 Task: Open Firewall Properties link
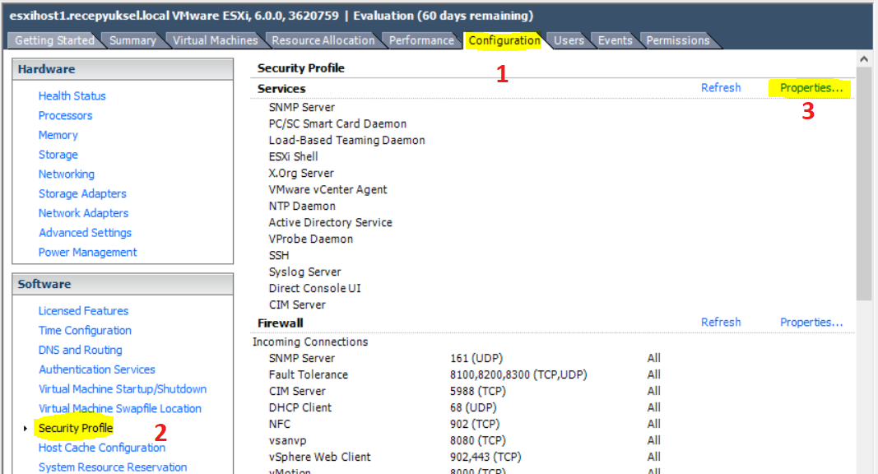pyautogui.click(x=811, y=322)
